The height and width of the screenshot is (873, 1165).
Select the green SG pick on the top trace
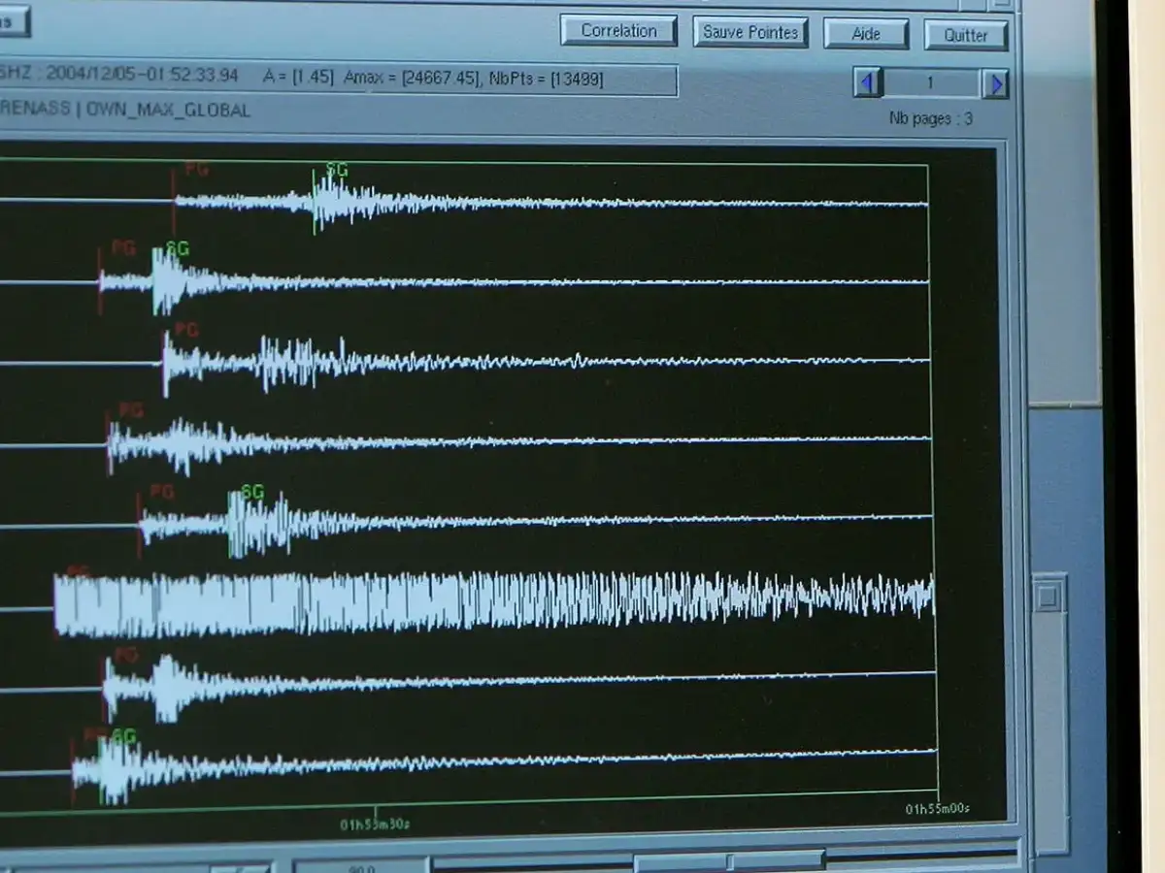point(336,171)
